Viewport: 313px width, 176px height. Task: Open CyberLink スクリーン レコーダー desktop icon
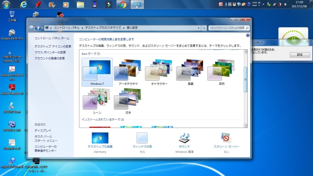(36, 166)
